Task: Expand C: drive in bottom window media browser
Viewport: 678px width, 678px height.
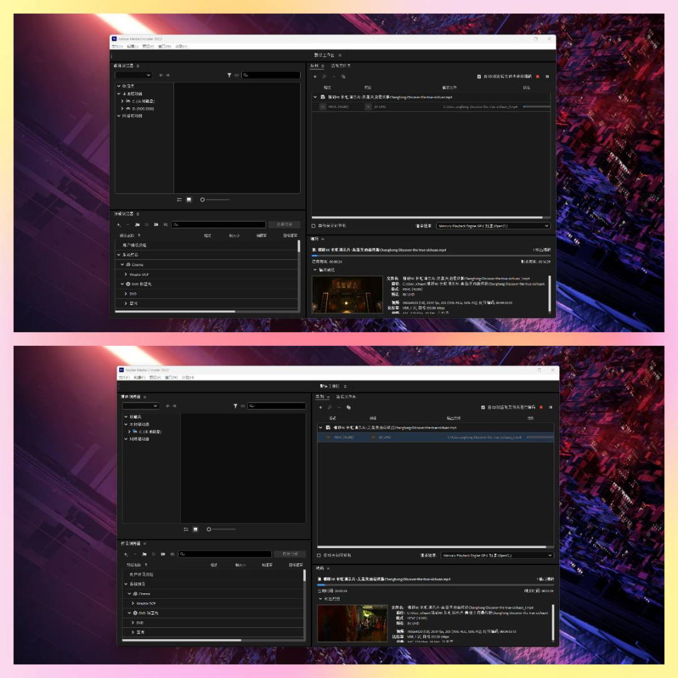Action: point(129,431)
